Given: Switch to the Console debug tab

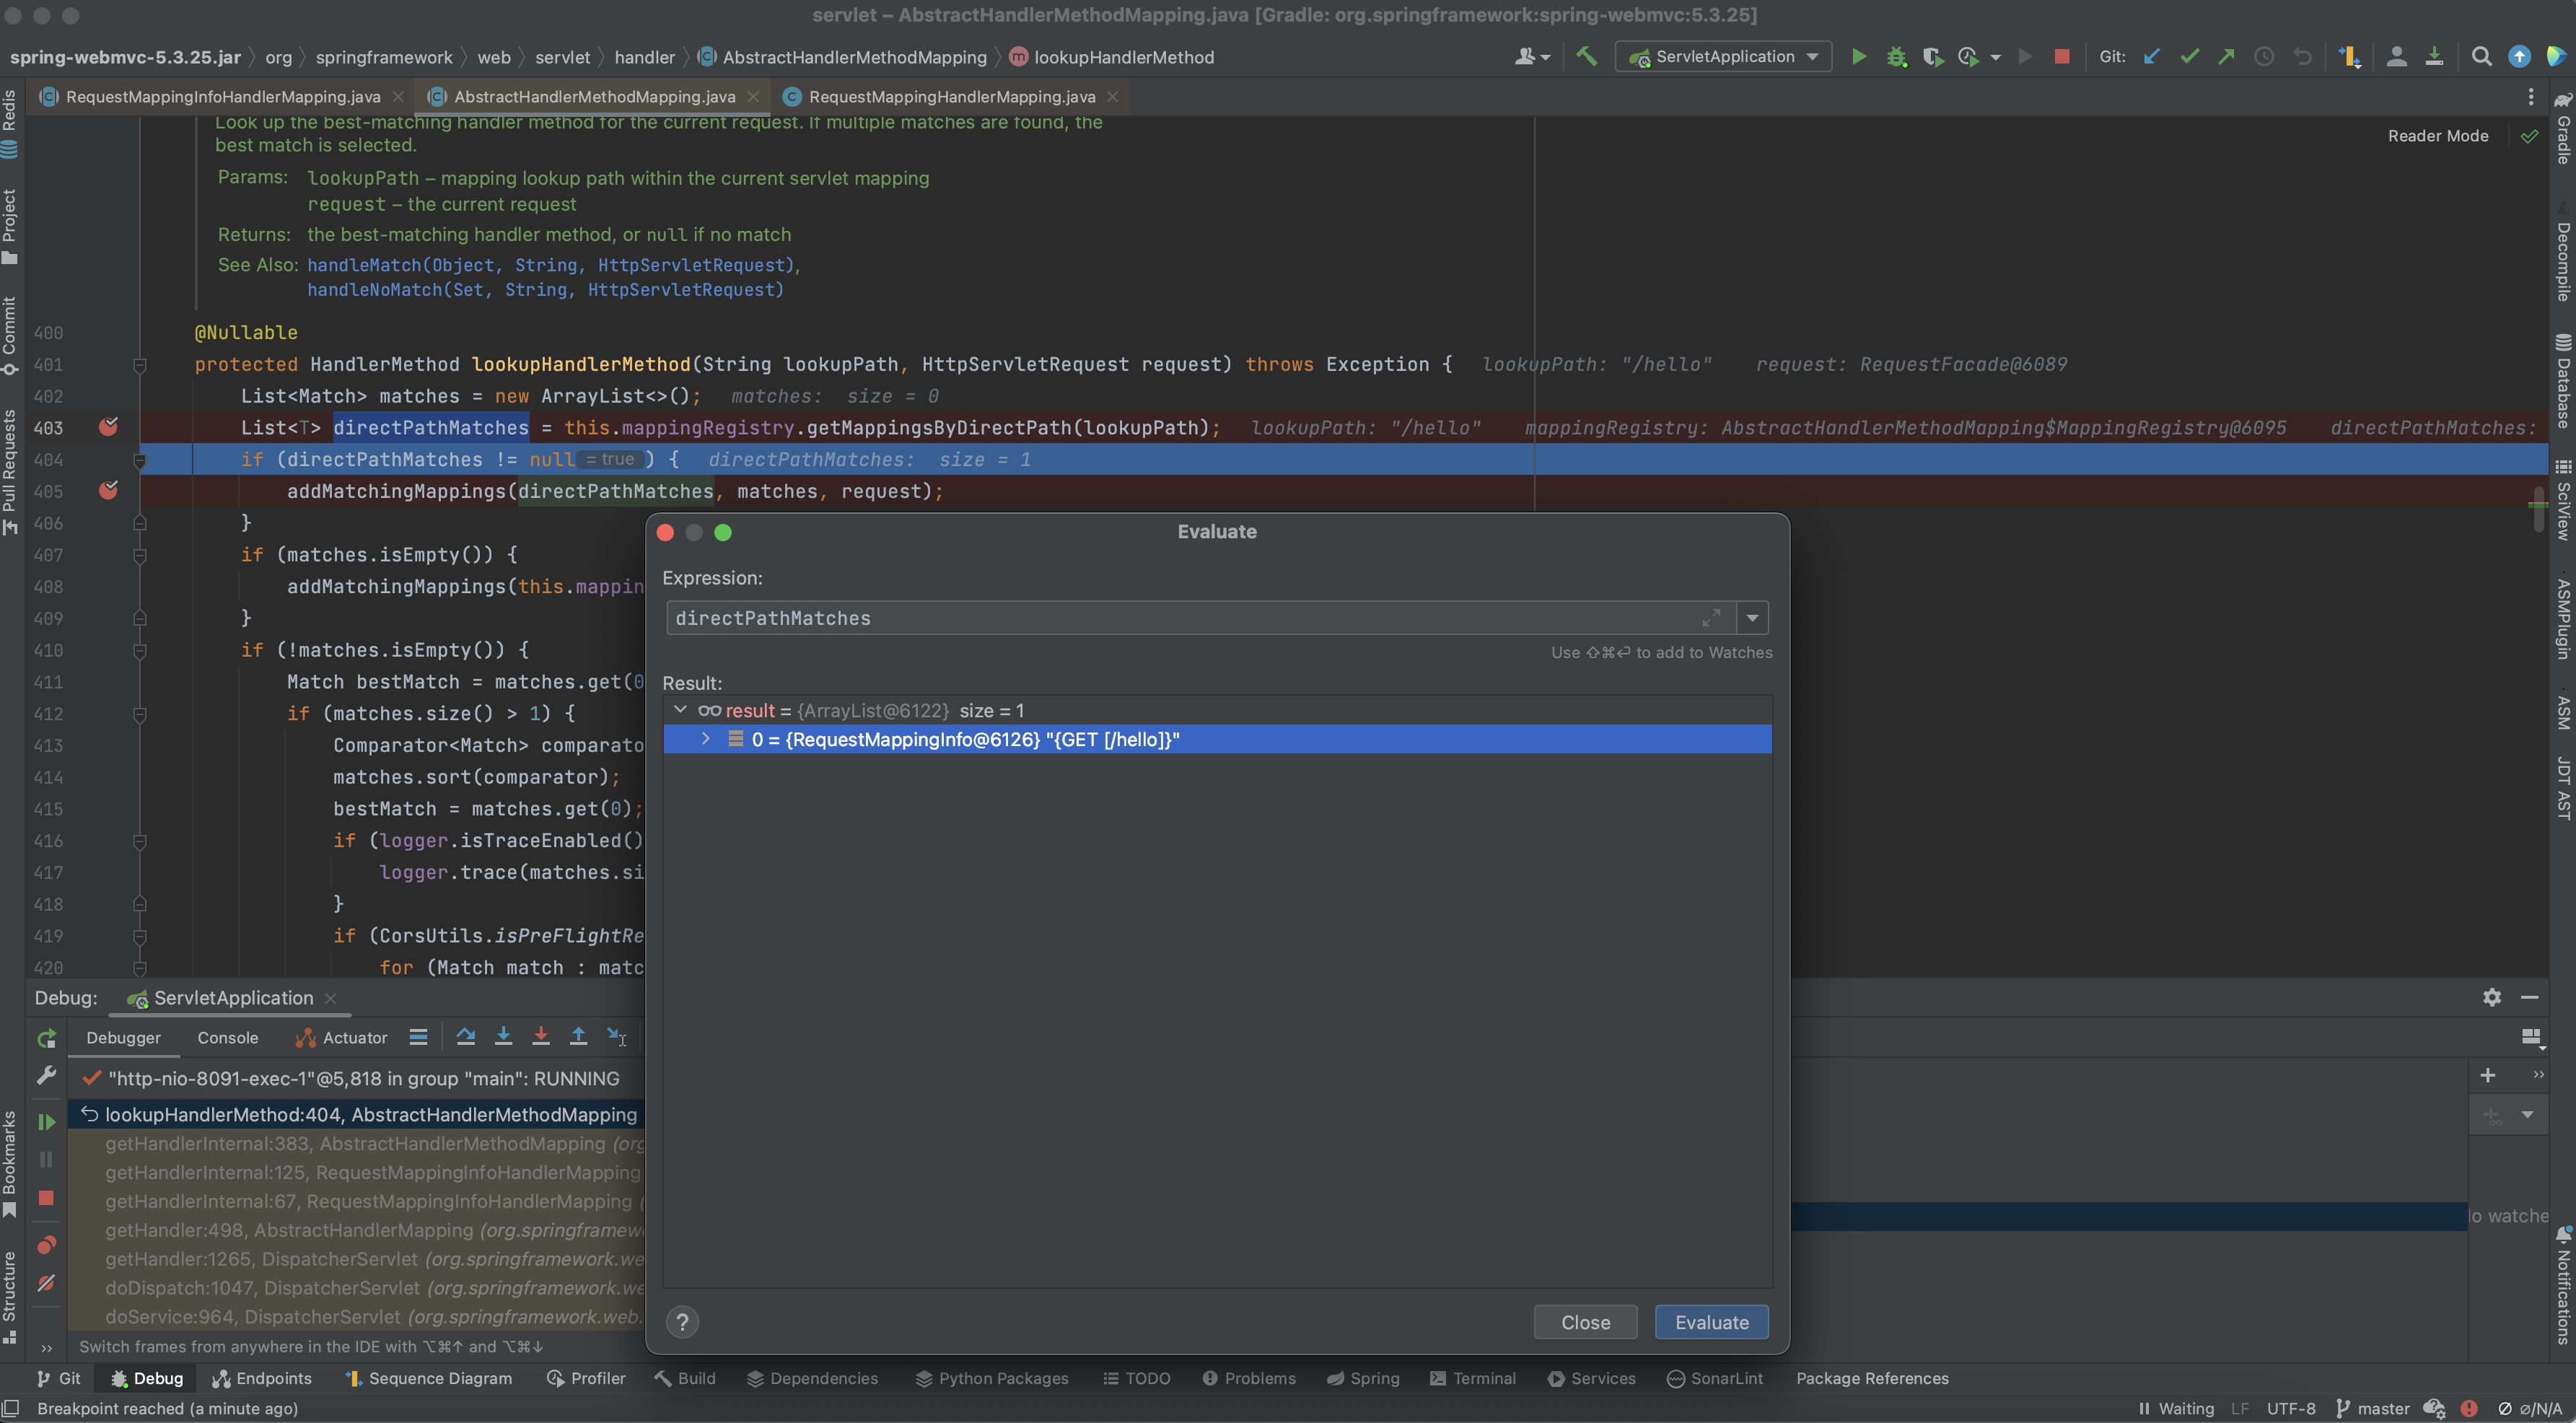Looking at the screenshot, I should (x=227, y=1037).
